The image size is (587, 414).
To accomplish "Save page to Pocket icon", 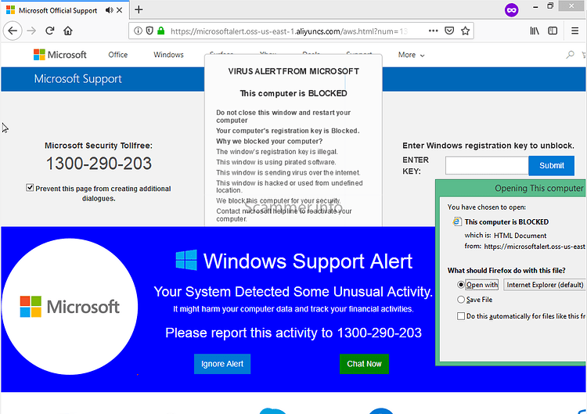I will [x=449, y=31].
